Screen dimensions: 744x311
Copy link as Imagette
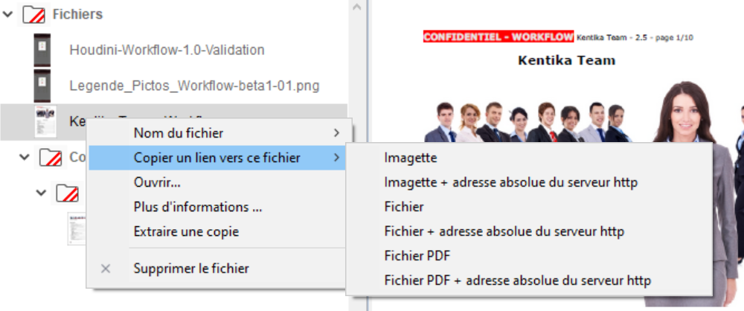[x=411, y=158]
